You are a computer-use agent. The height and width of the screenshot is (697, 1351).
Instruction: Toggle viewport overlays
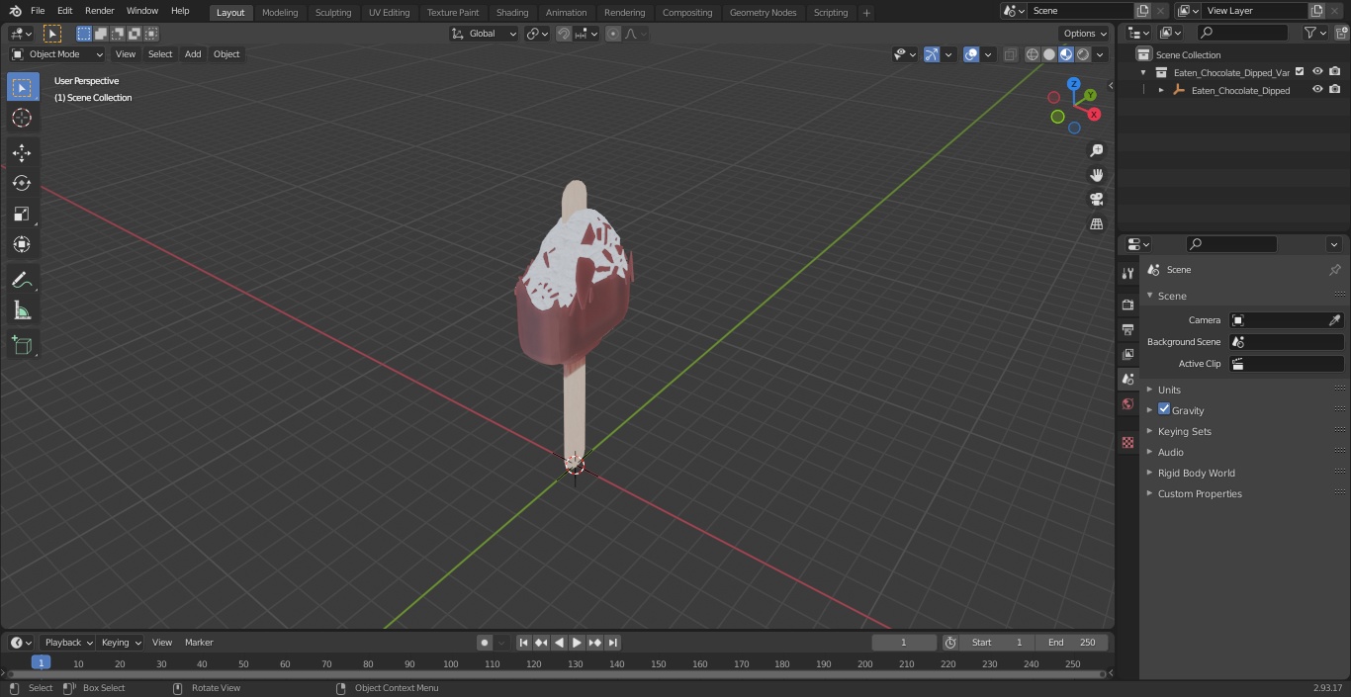[971, 54]
